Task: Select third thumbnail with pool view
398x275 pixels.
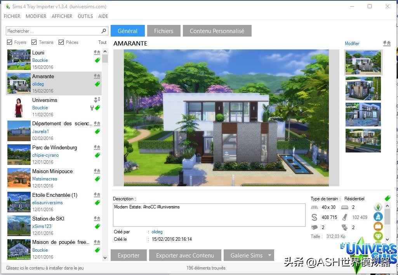Action: click(x=363, y=114)
